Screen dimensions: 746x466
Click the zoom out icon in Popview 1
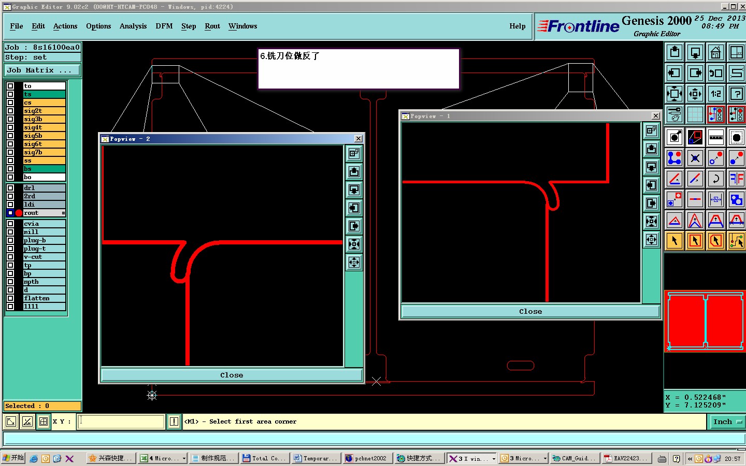coord(652,239)
